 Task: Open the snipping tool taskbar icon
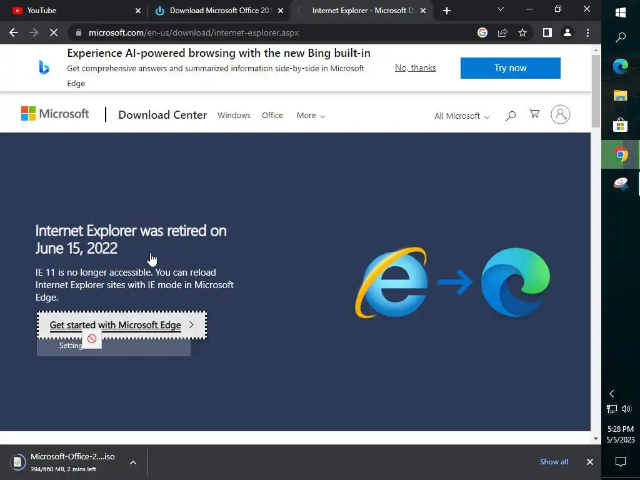coord(621,184)
